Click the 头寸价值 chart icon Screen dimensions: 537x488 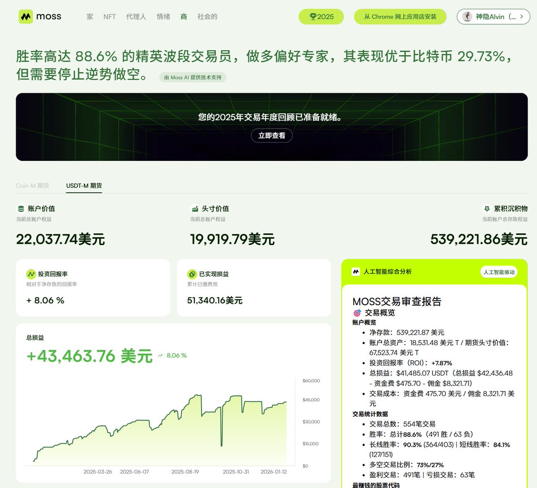(195, 209)
